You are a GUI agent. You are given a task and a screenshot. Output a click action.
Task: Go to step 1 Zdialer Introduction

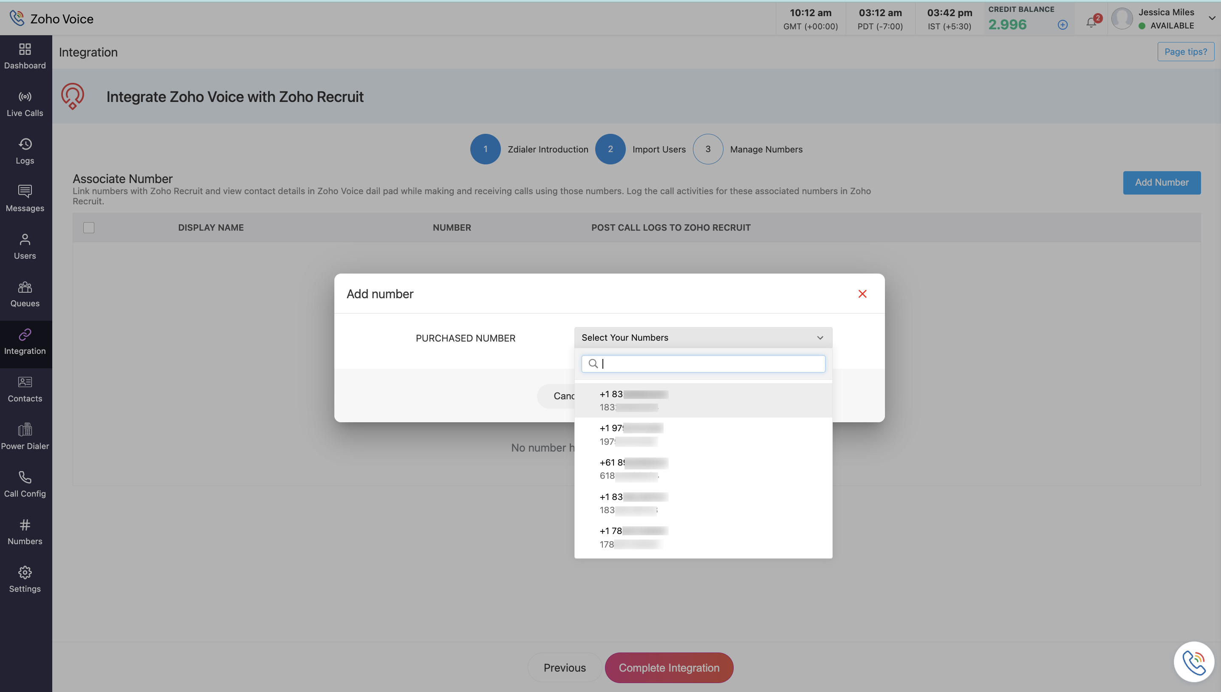tap(485, 149)
